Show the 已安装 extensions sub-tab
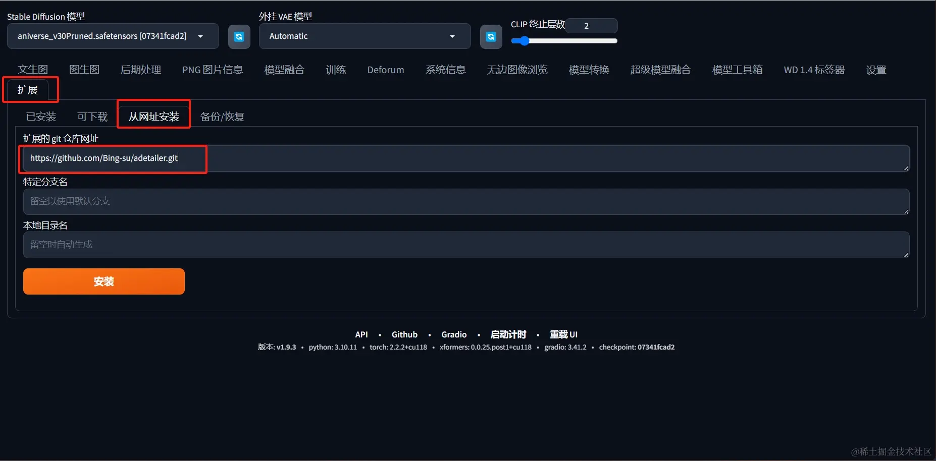Image resolution: width=936 pixels, height=461 pixels. tap(41, 117)
